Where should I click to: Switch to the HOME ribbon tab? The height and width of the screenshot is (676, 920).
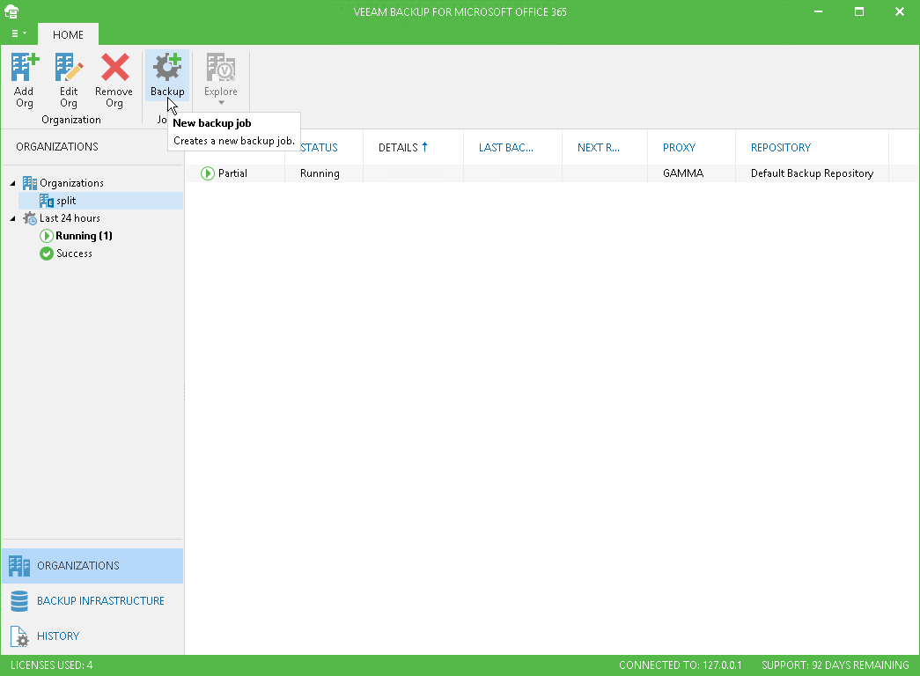[x=68, y=34]
